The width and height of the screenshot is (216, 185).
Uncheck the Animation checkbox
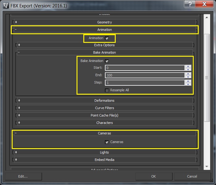point(107,38)
